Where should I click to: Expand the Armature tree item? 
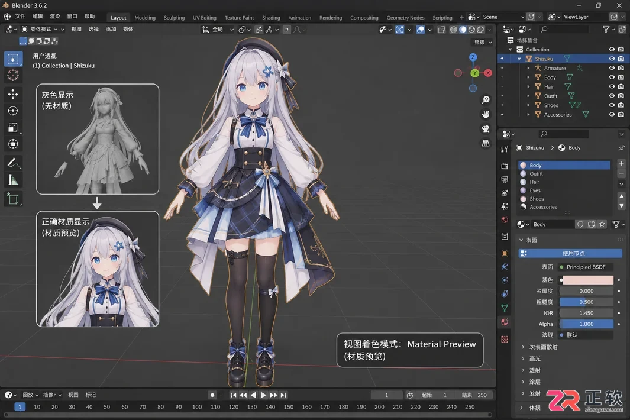coord(528,68)
